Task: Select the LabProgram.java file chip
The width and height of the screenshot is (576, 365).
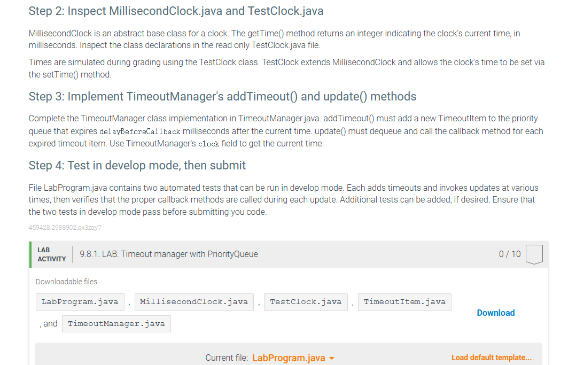Action: pos(80,301)
